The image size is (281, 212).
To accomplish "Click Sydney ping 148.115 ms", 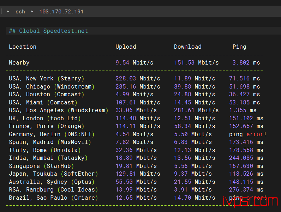I will click(246, 182).
